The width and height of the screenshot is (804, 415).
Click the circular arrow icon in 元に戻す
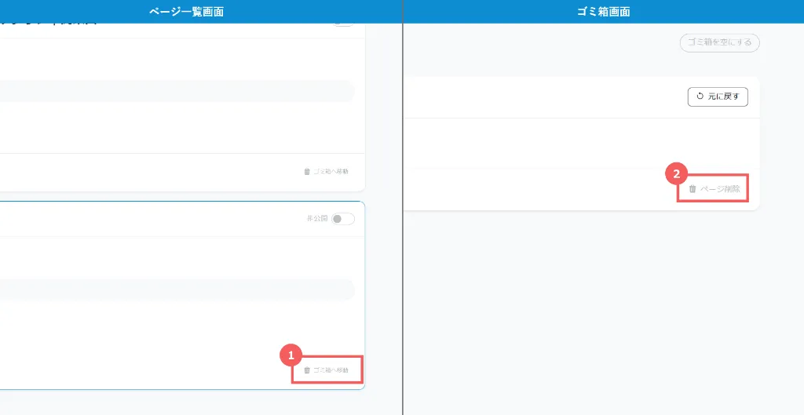(x=700, y=96)
